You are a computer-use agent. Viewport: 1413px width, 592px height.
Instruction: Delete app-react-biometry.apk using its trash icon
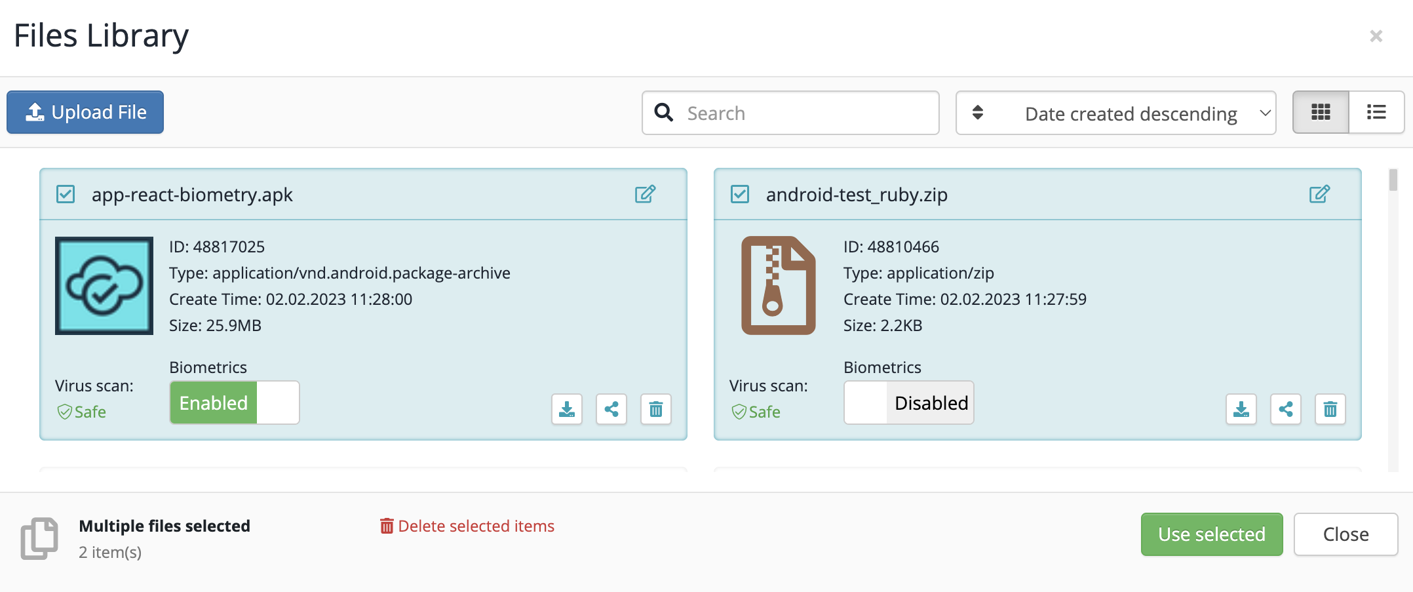click(x=655, y=408)
